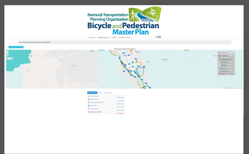Click the Facebook icon in navigation bar
Screen dimensions: 249x154
pyautogui.click(x=160, y=37)
